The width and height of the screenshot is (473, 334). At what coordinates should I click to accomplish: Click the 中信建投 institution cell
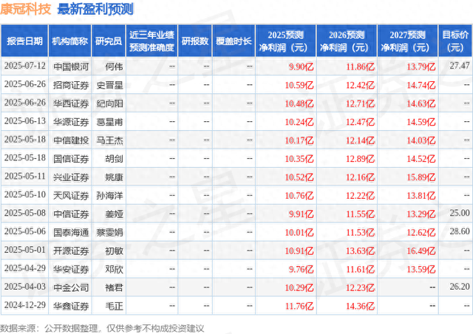click(71, 140)
